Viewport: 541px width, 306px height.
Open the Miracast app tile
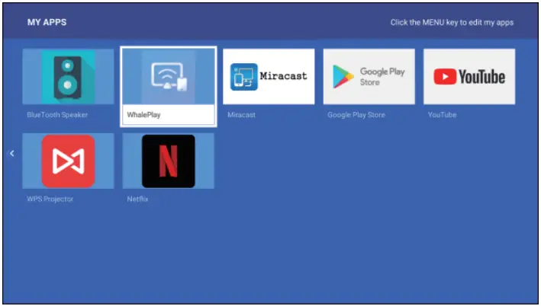coord(269,76)
